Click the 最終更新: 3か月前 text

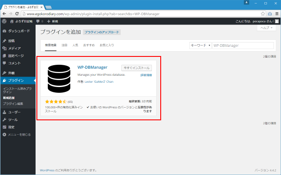coord(140,101)
